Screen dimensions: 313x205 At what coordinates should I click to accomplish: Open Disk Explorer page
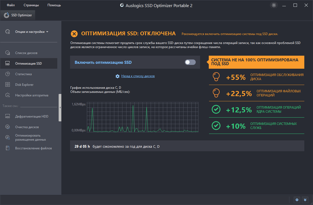tap(29, 85)
